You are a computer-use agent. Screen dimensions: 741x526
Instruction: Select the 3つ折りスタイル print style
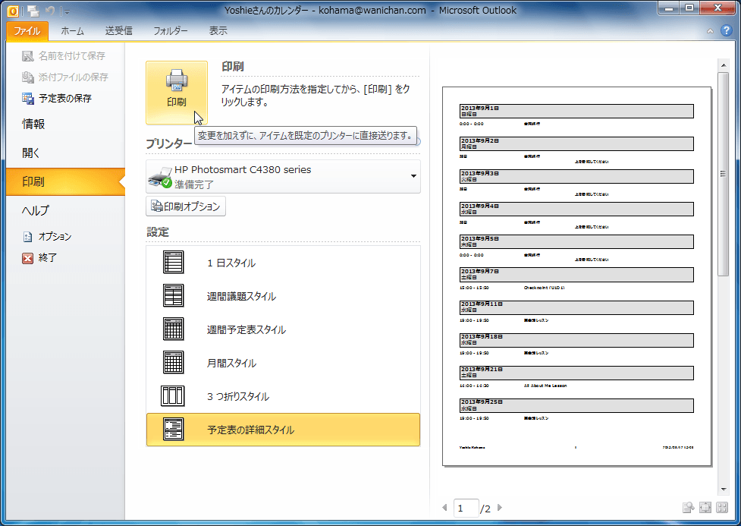coord(283,396)
